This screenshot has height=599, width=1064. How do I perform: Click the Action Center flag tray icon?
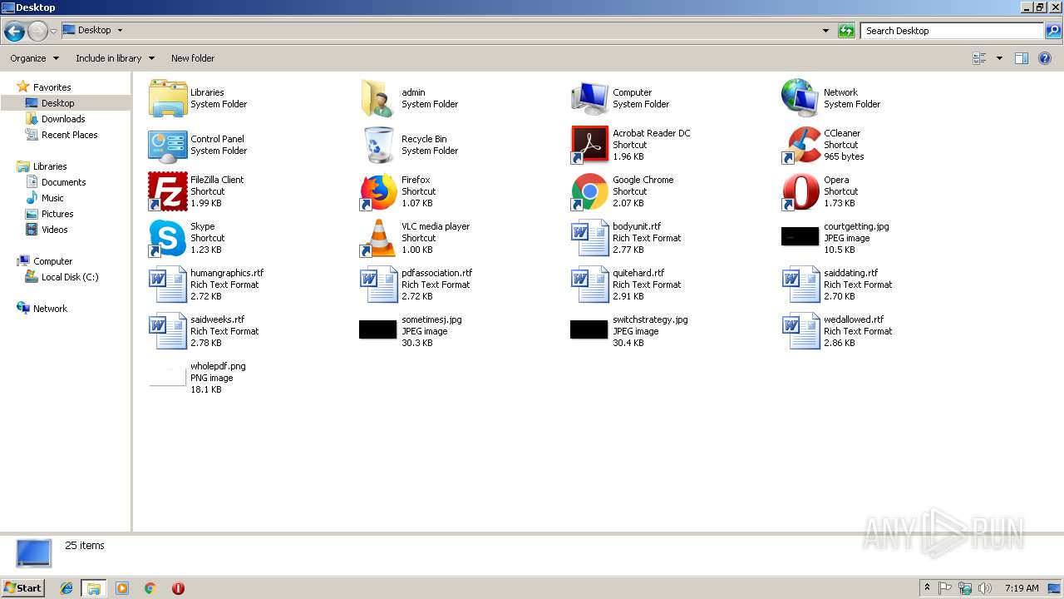tap(945, 588)
